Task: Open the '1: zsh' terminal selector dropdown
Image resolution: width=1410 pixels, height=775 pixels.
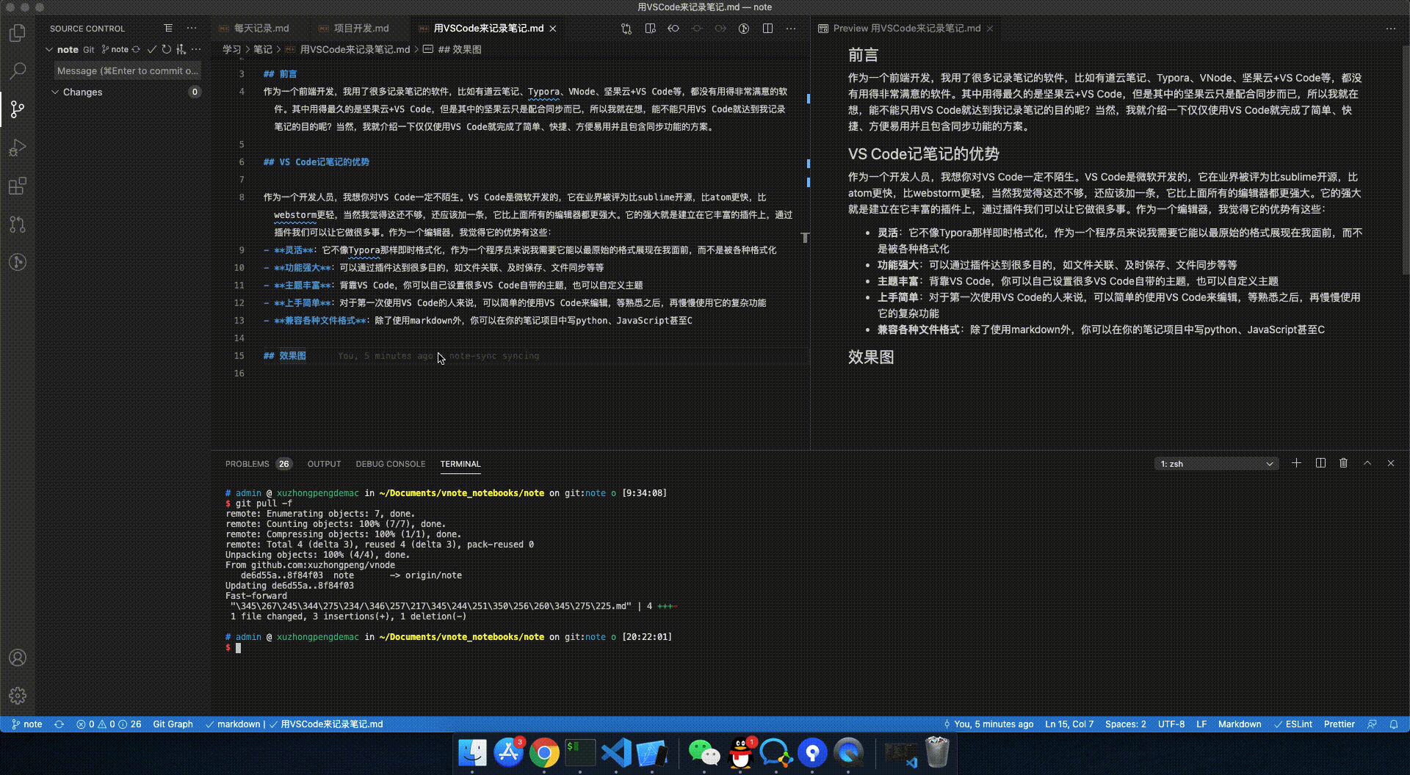Action: [x=1215, y=464]
